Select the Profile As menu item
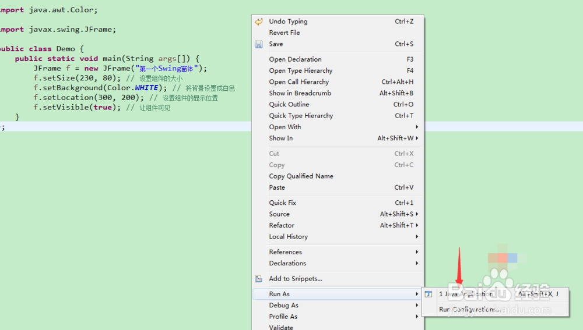This screenshot has width=583, height=330. tap(338, 317)
